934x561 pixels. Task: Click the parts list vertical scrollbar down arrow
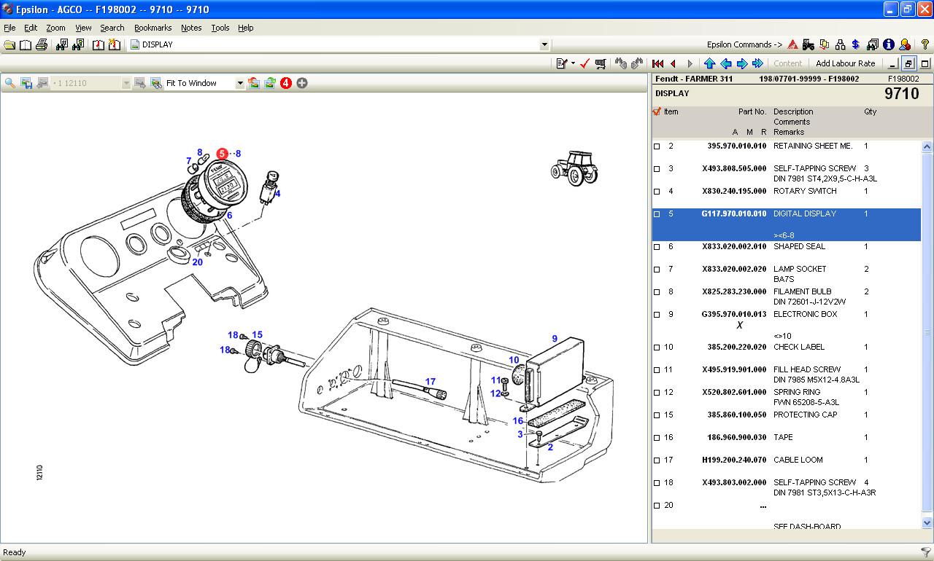coord(927,522)
